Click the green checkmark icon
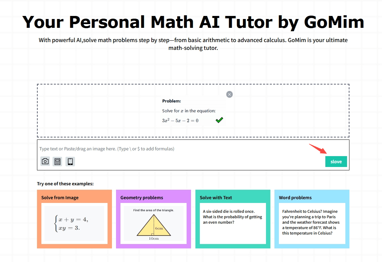This screenshot has width=382, height=262. [219, 120]
